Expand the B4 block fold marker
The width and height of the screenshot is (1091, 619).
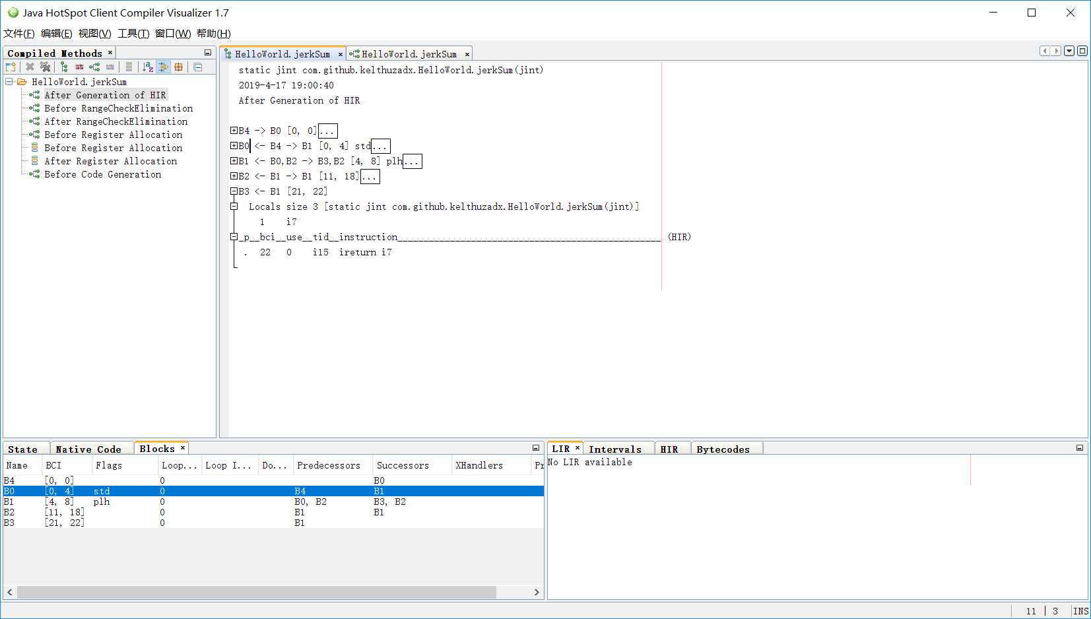tap(234, 131)
